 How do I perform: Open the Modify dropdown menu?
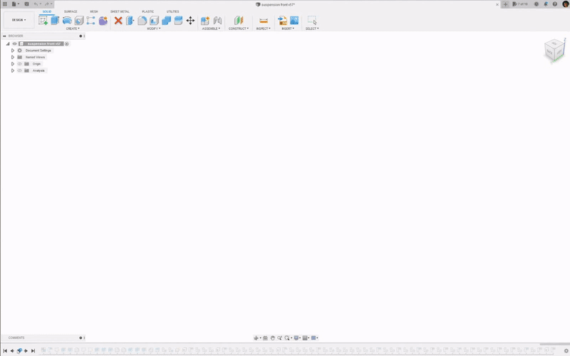153,28
